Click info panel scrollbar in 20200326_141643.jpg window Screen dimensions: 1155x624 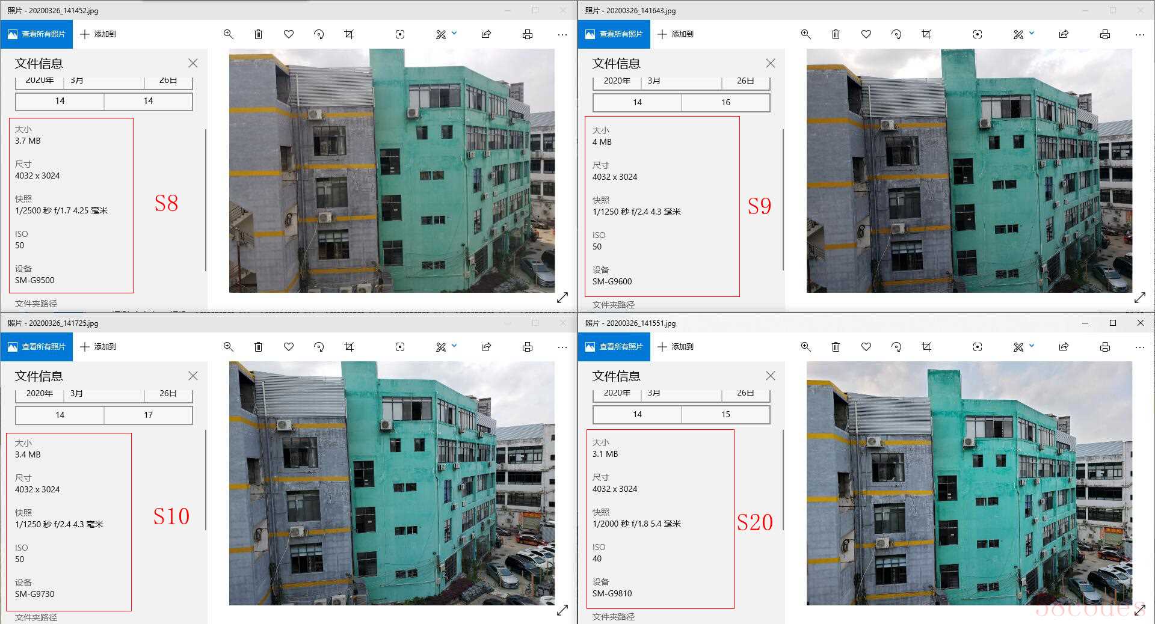click(x=783, y=200)
